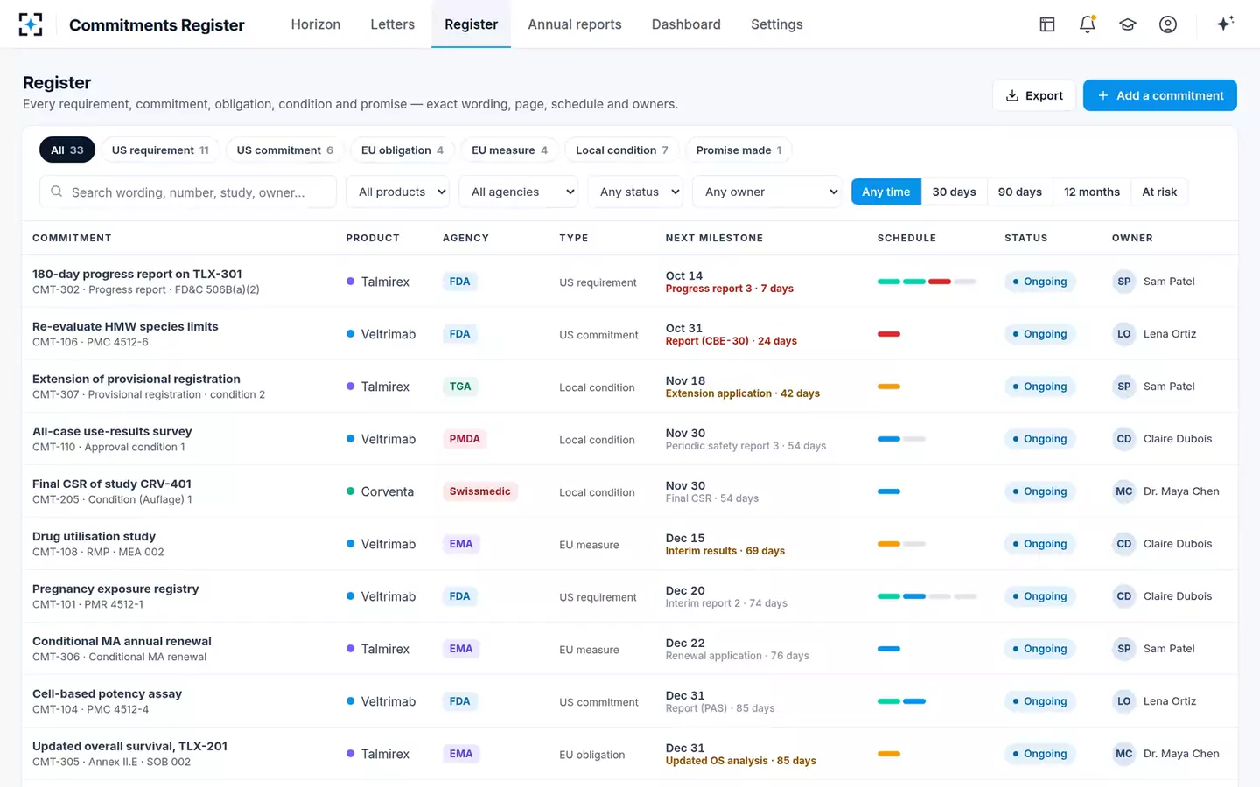Click the Export button
The height and width of the screenshot is (787, 1260).
(x=1034, y=95)
